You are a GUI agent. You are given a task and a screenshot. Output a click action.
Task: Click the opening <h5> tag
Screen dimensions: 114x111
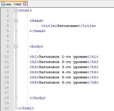34,78
